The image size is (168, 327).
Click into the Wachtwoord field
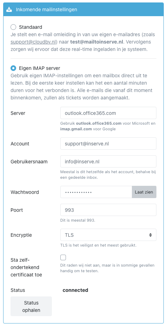coord(96,192)
